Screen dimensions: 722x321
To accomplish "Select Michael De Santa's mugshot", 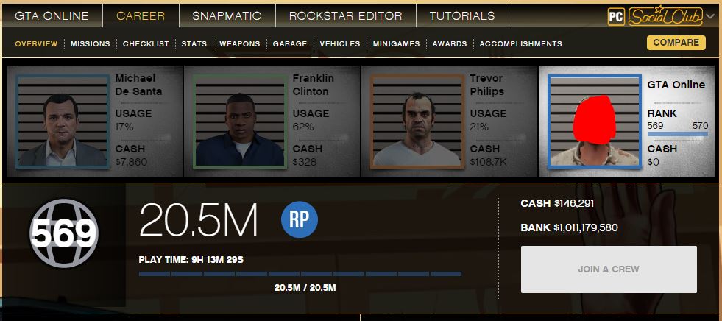I will pyautogui.click(x=63, y=121).
